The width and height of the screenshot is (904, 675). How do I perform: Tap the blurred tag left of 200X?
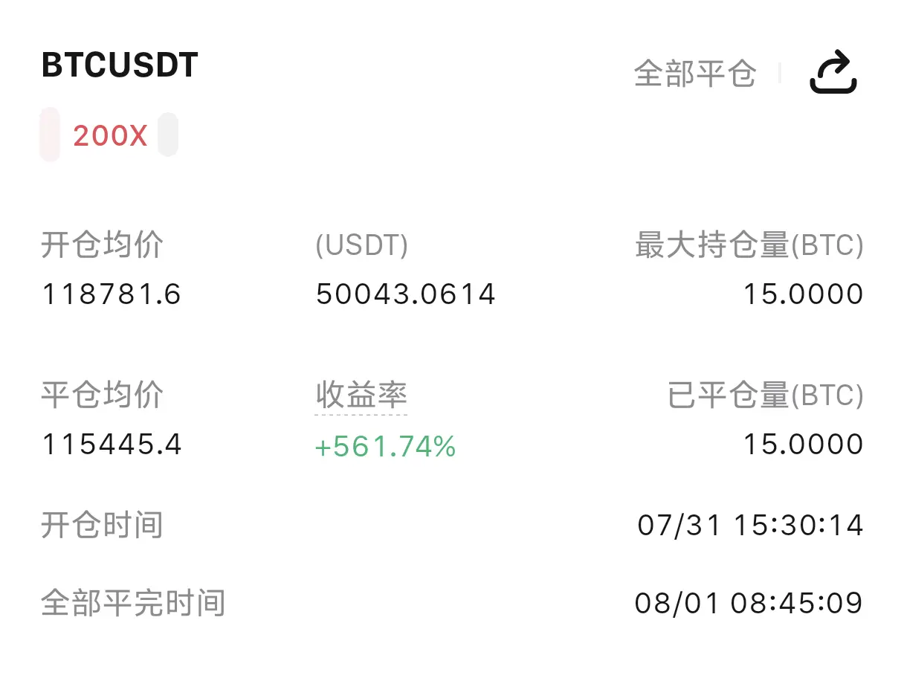[50, 135]
